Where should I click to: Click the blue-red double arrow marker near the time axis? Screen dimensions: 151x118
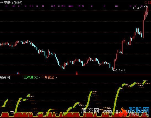pos(18,74)
